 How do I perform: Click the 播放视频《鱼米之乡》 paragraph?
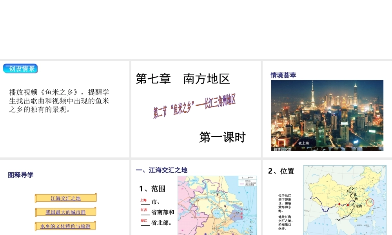point(59,101)
